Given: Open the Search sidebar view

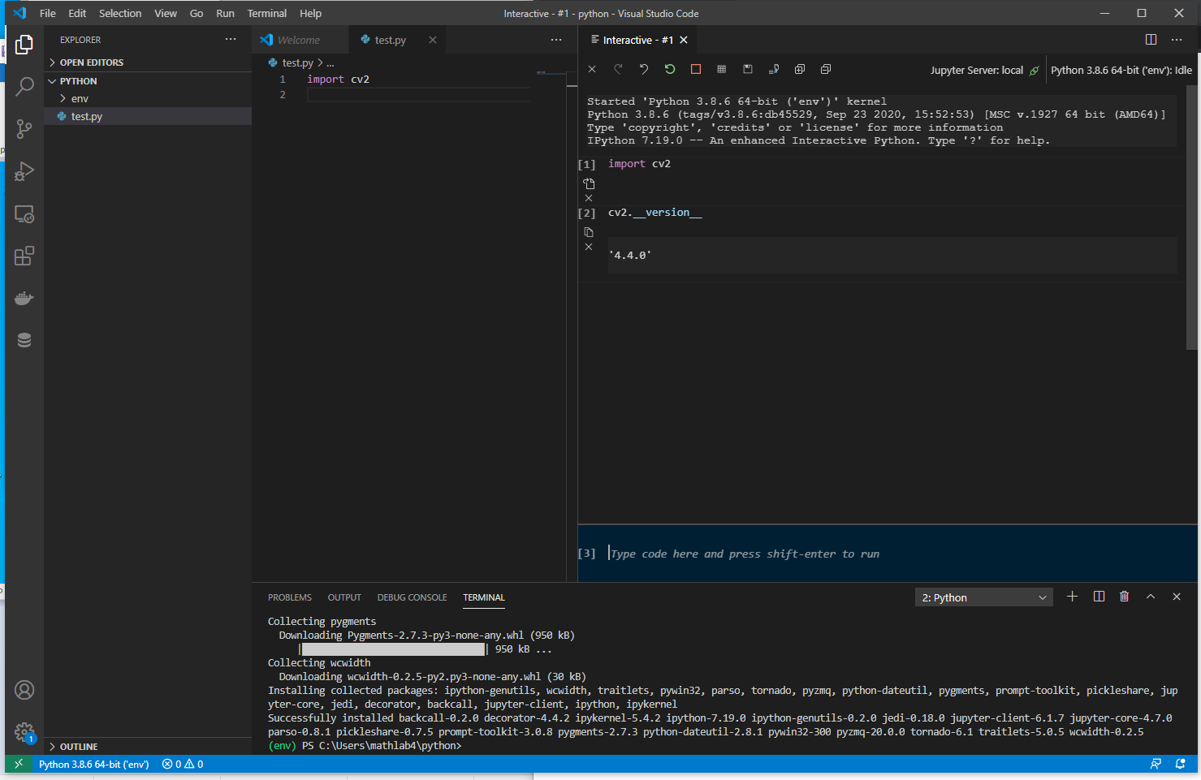Looking at the screenshot, I should (24, 86).
